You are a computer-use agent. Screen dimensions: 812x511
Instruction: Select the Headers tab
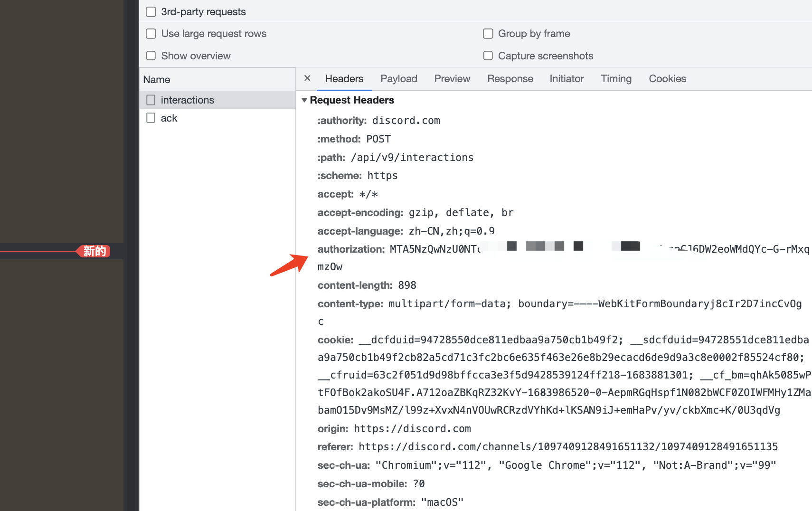coord(344,79)
